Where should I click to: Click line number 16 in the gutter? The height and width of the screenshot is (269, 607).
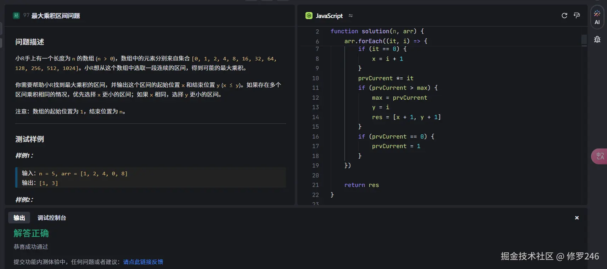[315, 136]
